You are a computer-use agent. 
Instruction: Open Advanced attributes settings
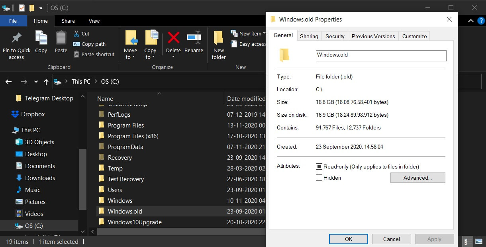tap(417, 178)
